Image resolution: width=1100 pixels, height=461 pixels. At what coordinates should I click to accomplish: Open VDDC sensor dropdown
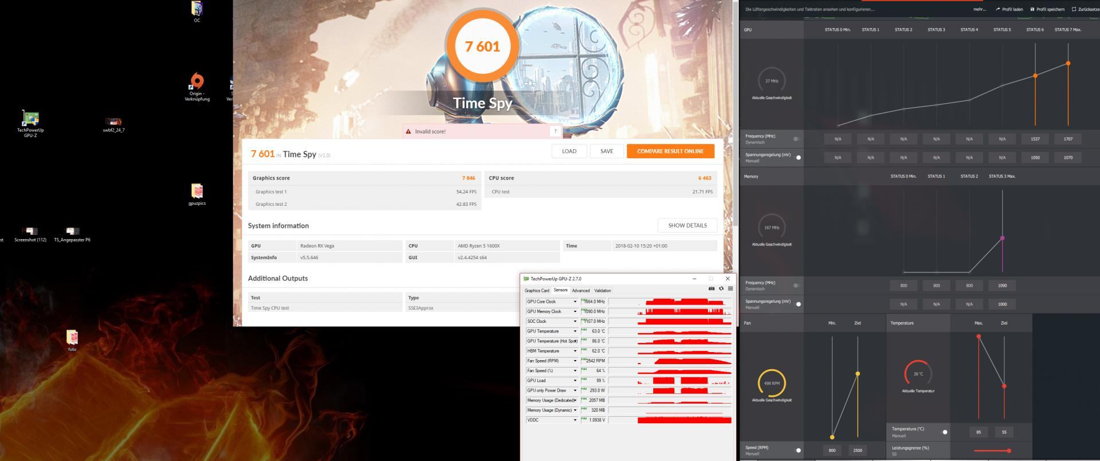(x=575, y=420)
